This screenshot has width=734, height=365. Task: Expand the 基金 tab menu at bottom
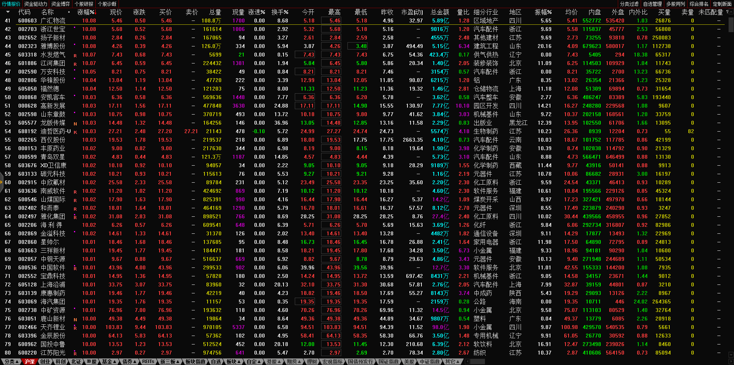click(x=109, y=362)
